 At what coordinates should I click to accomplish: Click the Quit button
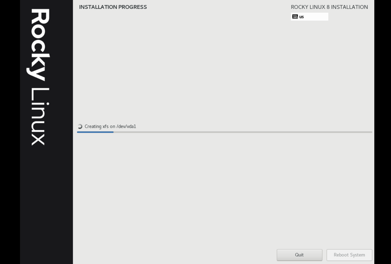(299, 255)
